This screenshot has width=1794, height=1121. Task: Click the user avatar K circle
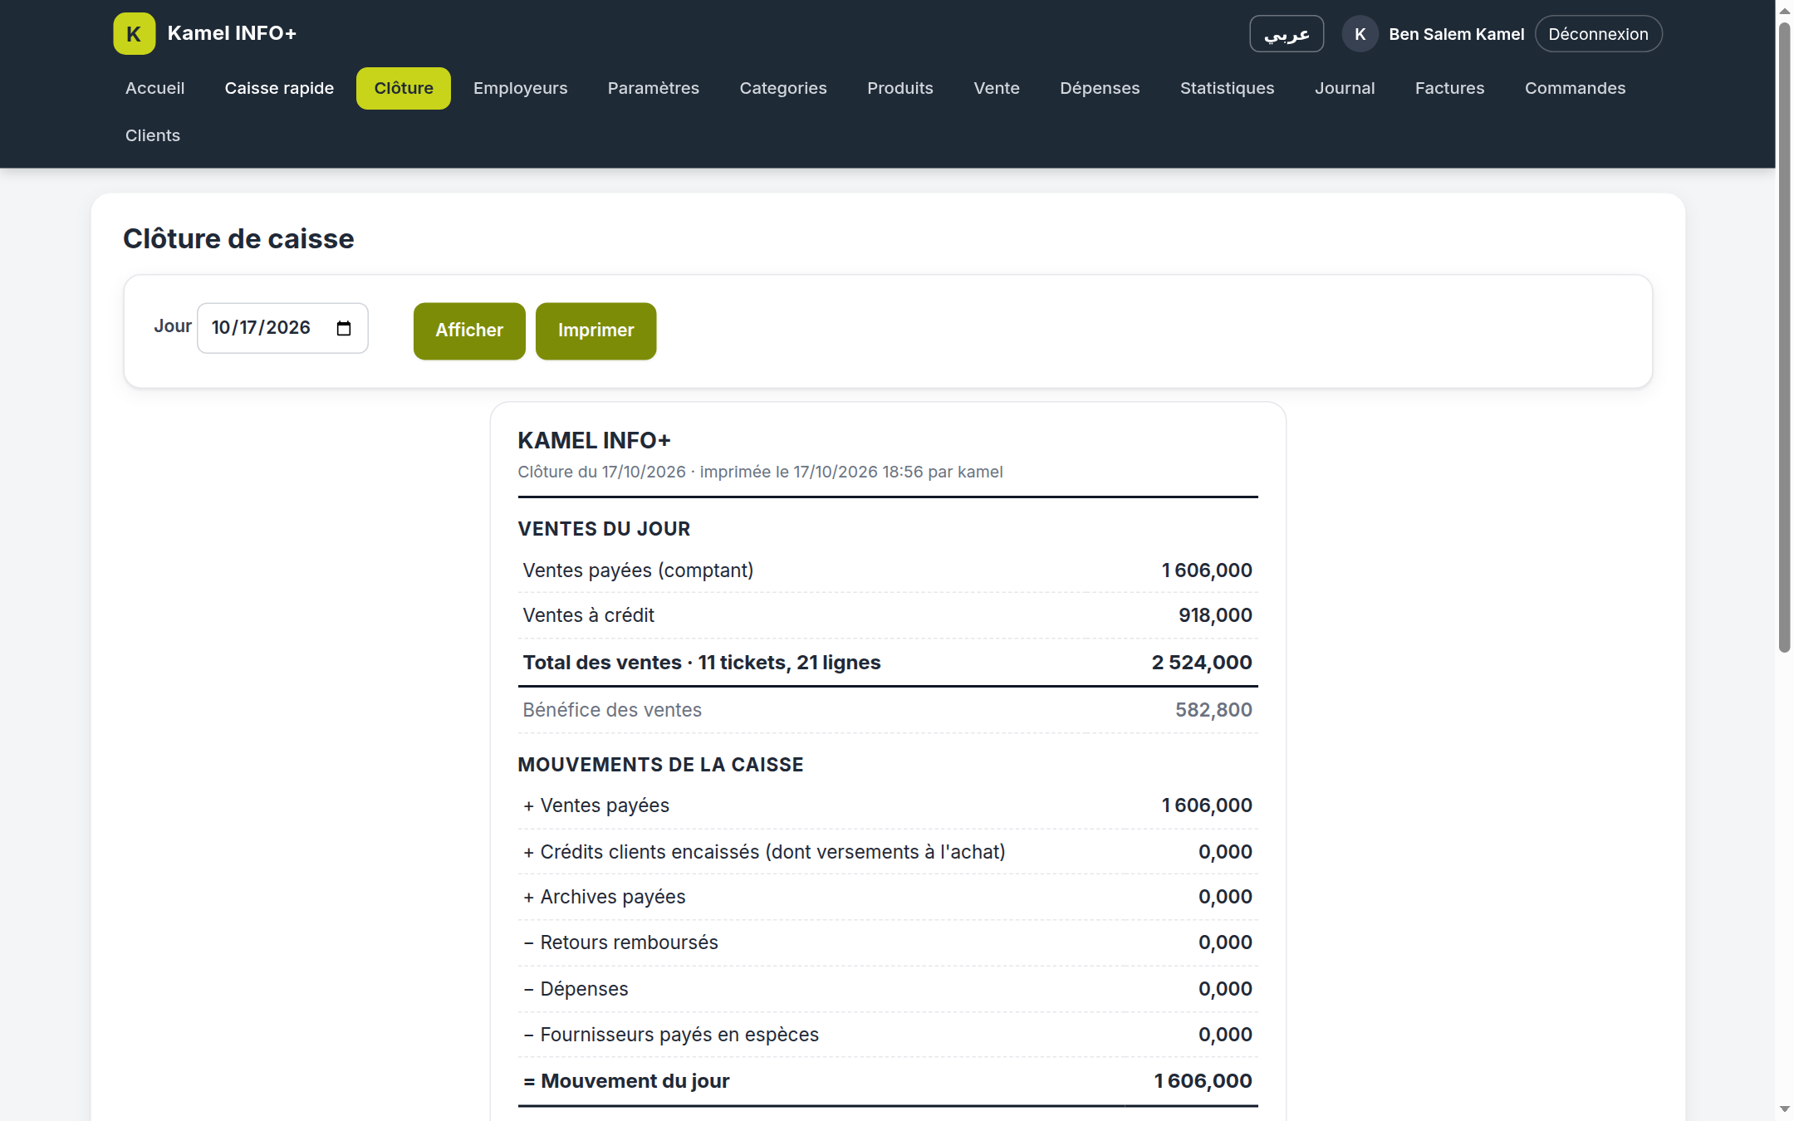(x=1360, y=34)
